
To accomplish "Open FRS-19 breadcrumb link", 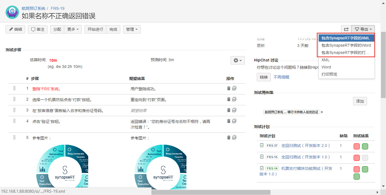I will (57, 8).
